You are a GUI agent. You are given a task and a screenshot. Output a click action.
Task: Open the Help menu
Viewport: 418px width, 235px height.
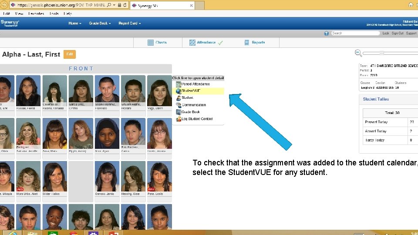tap(68, 13)
